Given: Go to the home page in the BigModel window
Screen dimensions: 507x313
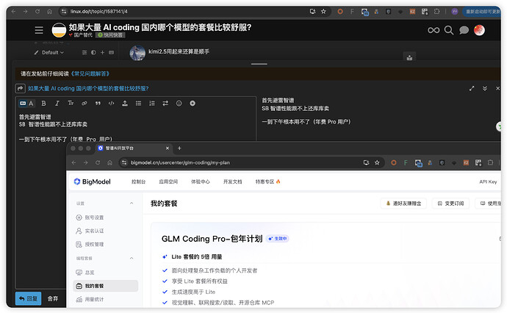Looking at the screenshot, I should (x=110, y=162).
